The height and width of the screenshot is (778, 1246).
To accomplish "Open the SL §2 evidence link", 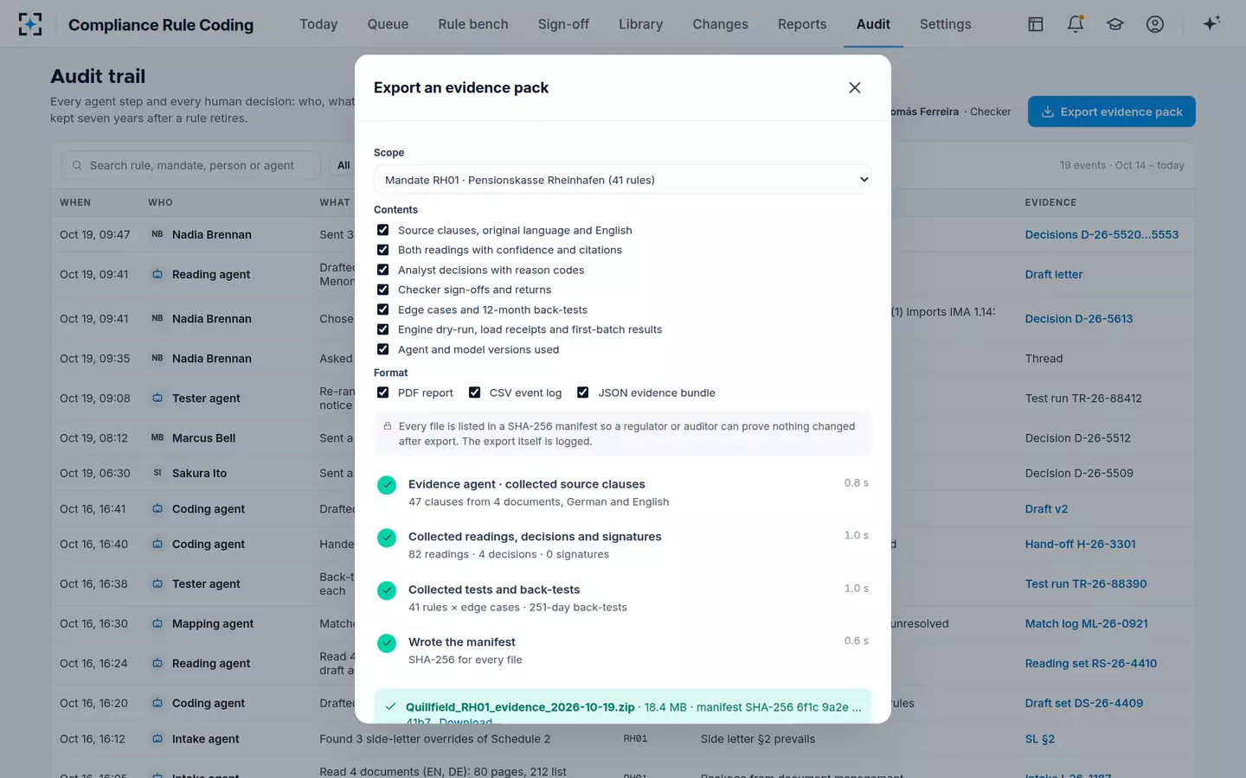I will click(1040, 738).
